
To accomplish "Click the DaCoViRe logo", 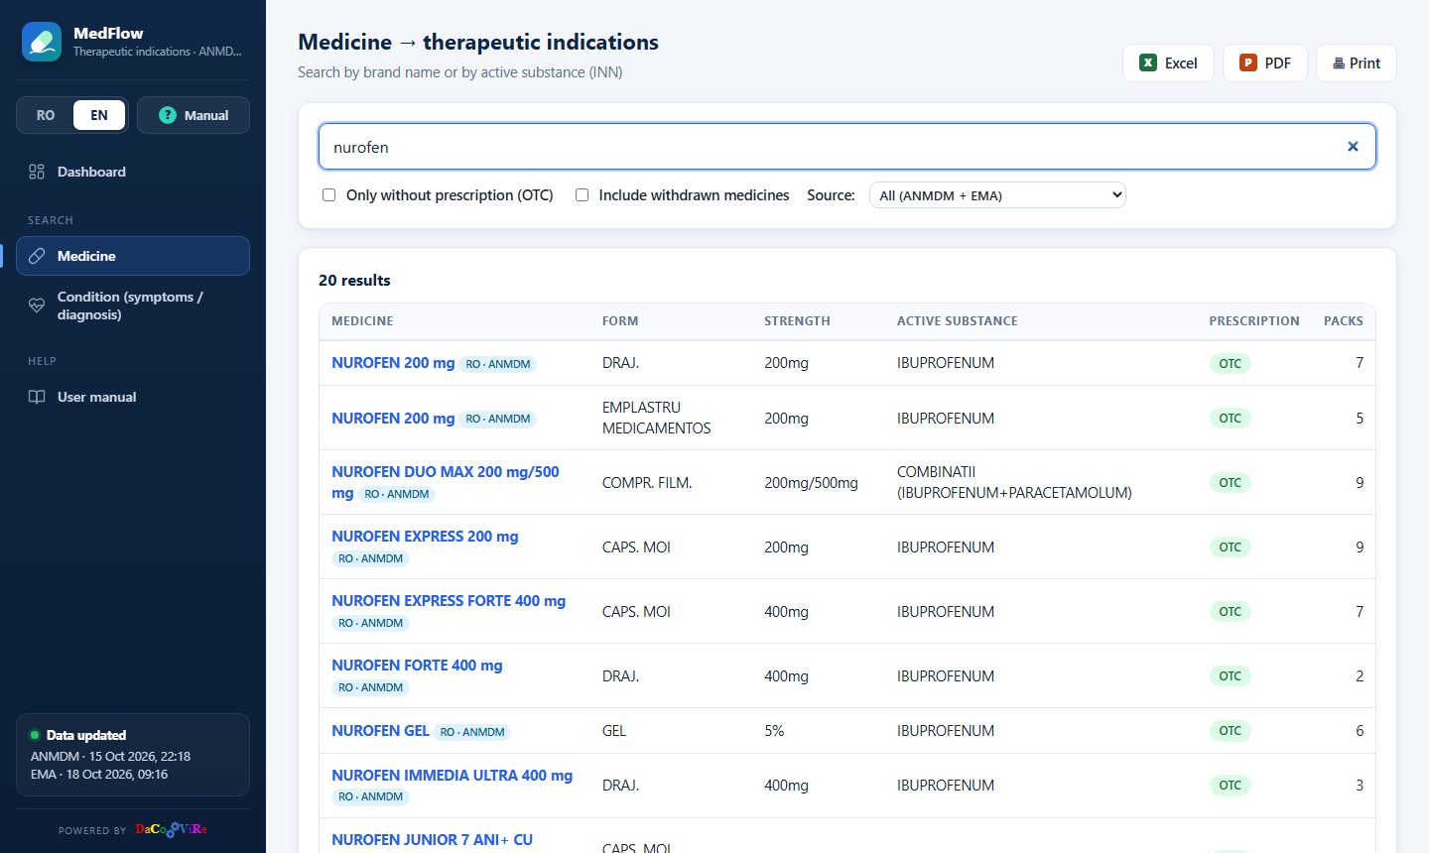I will coord(172,829).
